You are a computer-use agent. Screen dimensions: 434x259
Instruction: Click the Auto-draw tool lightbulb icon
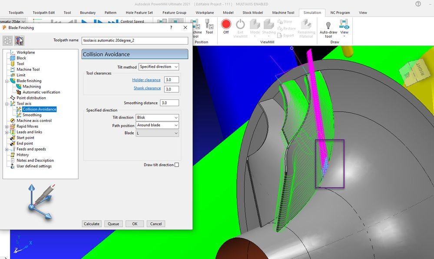[x=328, y=26]
